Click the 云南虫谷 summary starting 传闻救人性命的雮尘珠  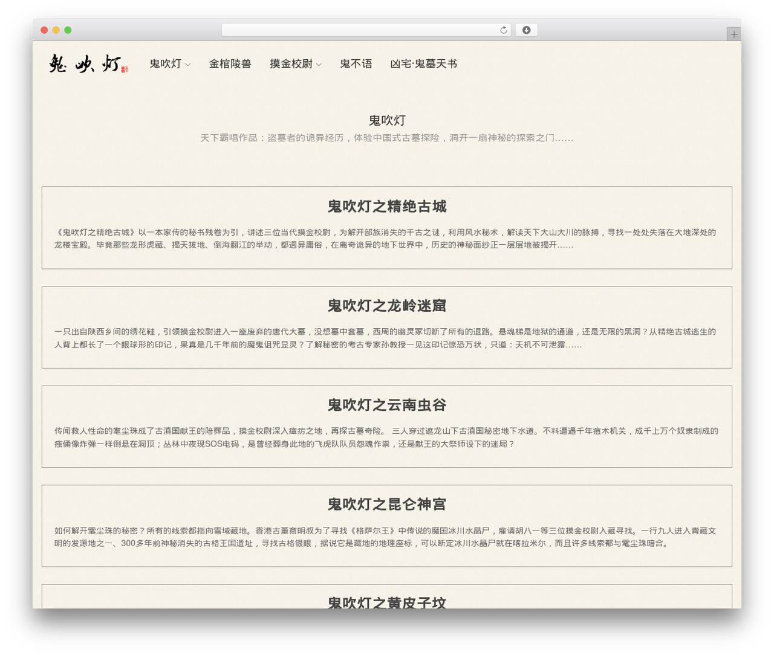coord(386,437)
